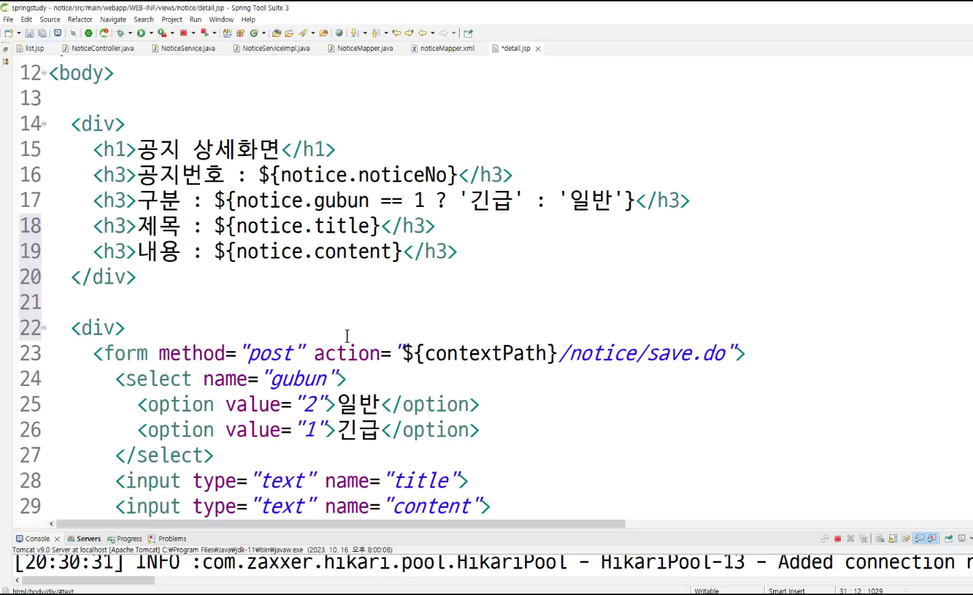Close the Console view tab
This screenshot has width=973, height=595.
click(57, 539)
